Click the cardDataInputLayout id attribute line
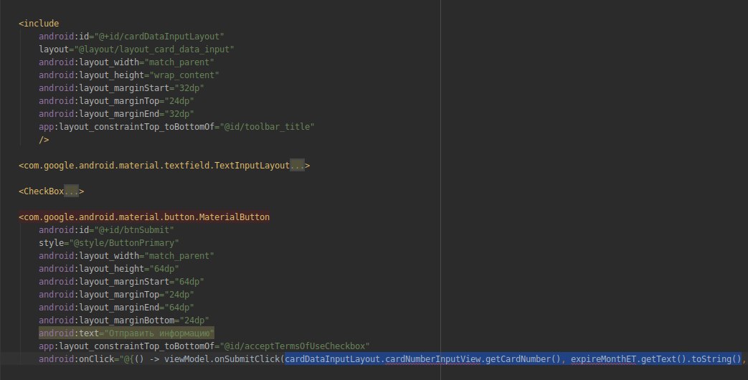The height and width of the screenshot is (380, 748). [131, 37]
